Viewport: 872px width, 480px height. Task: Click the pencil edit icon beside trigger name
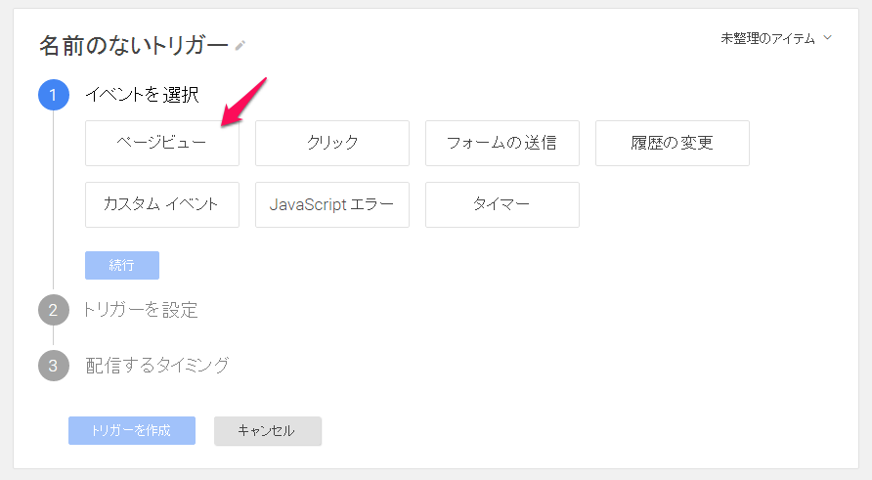tap(240, 45)
